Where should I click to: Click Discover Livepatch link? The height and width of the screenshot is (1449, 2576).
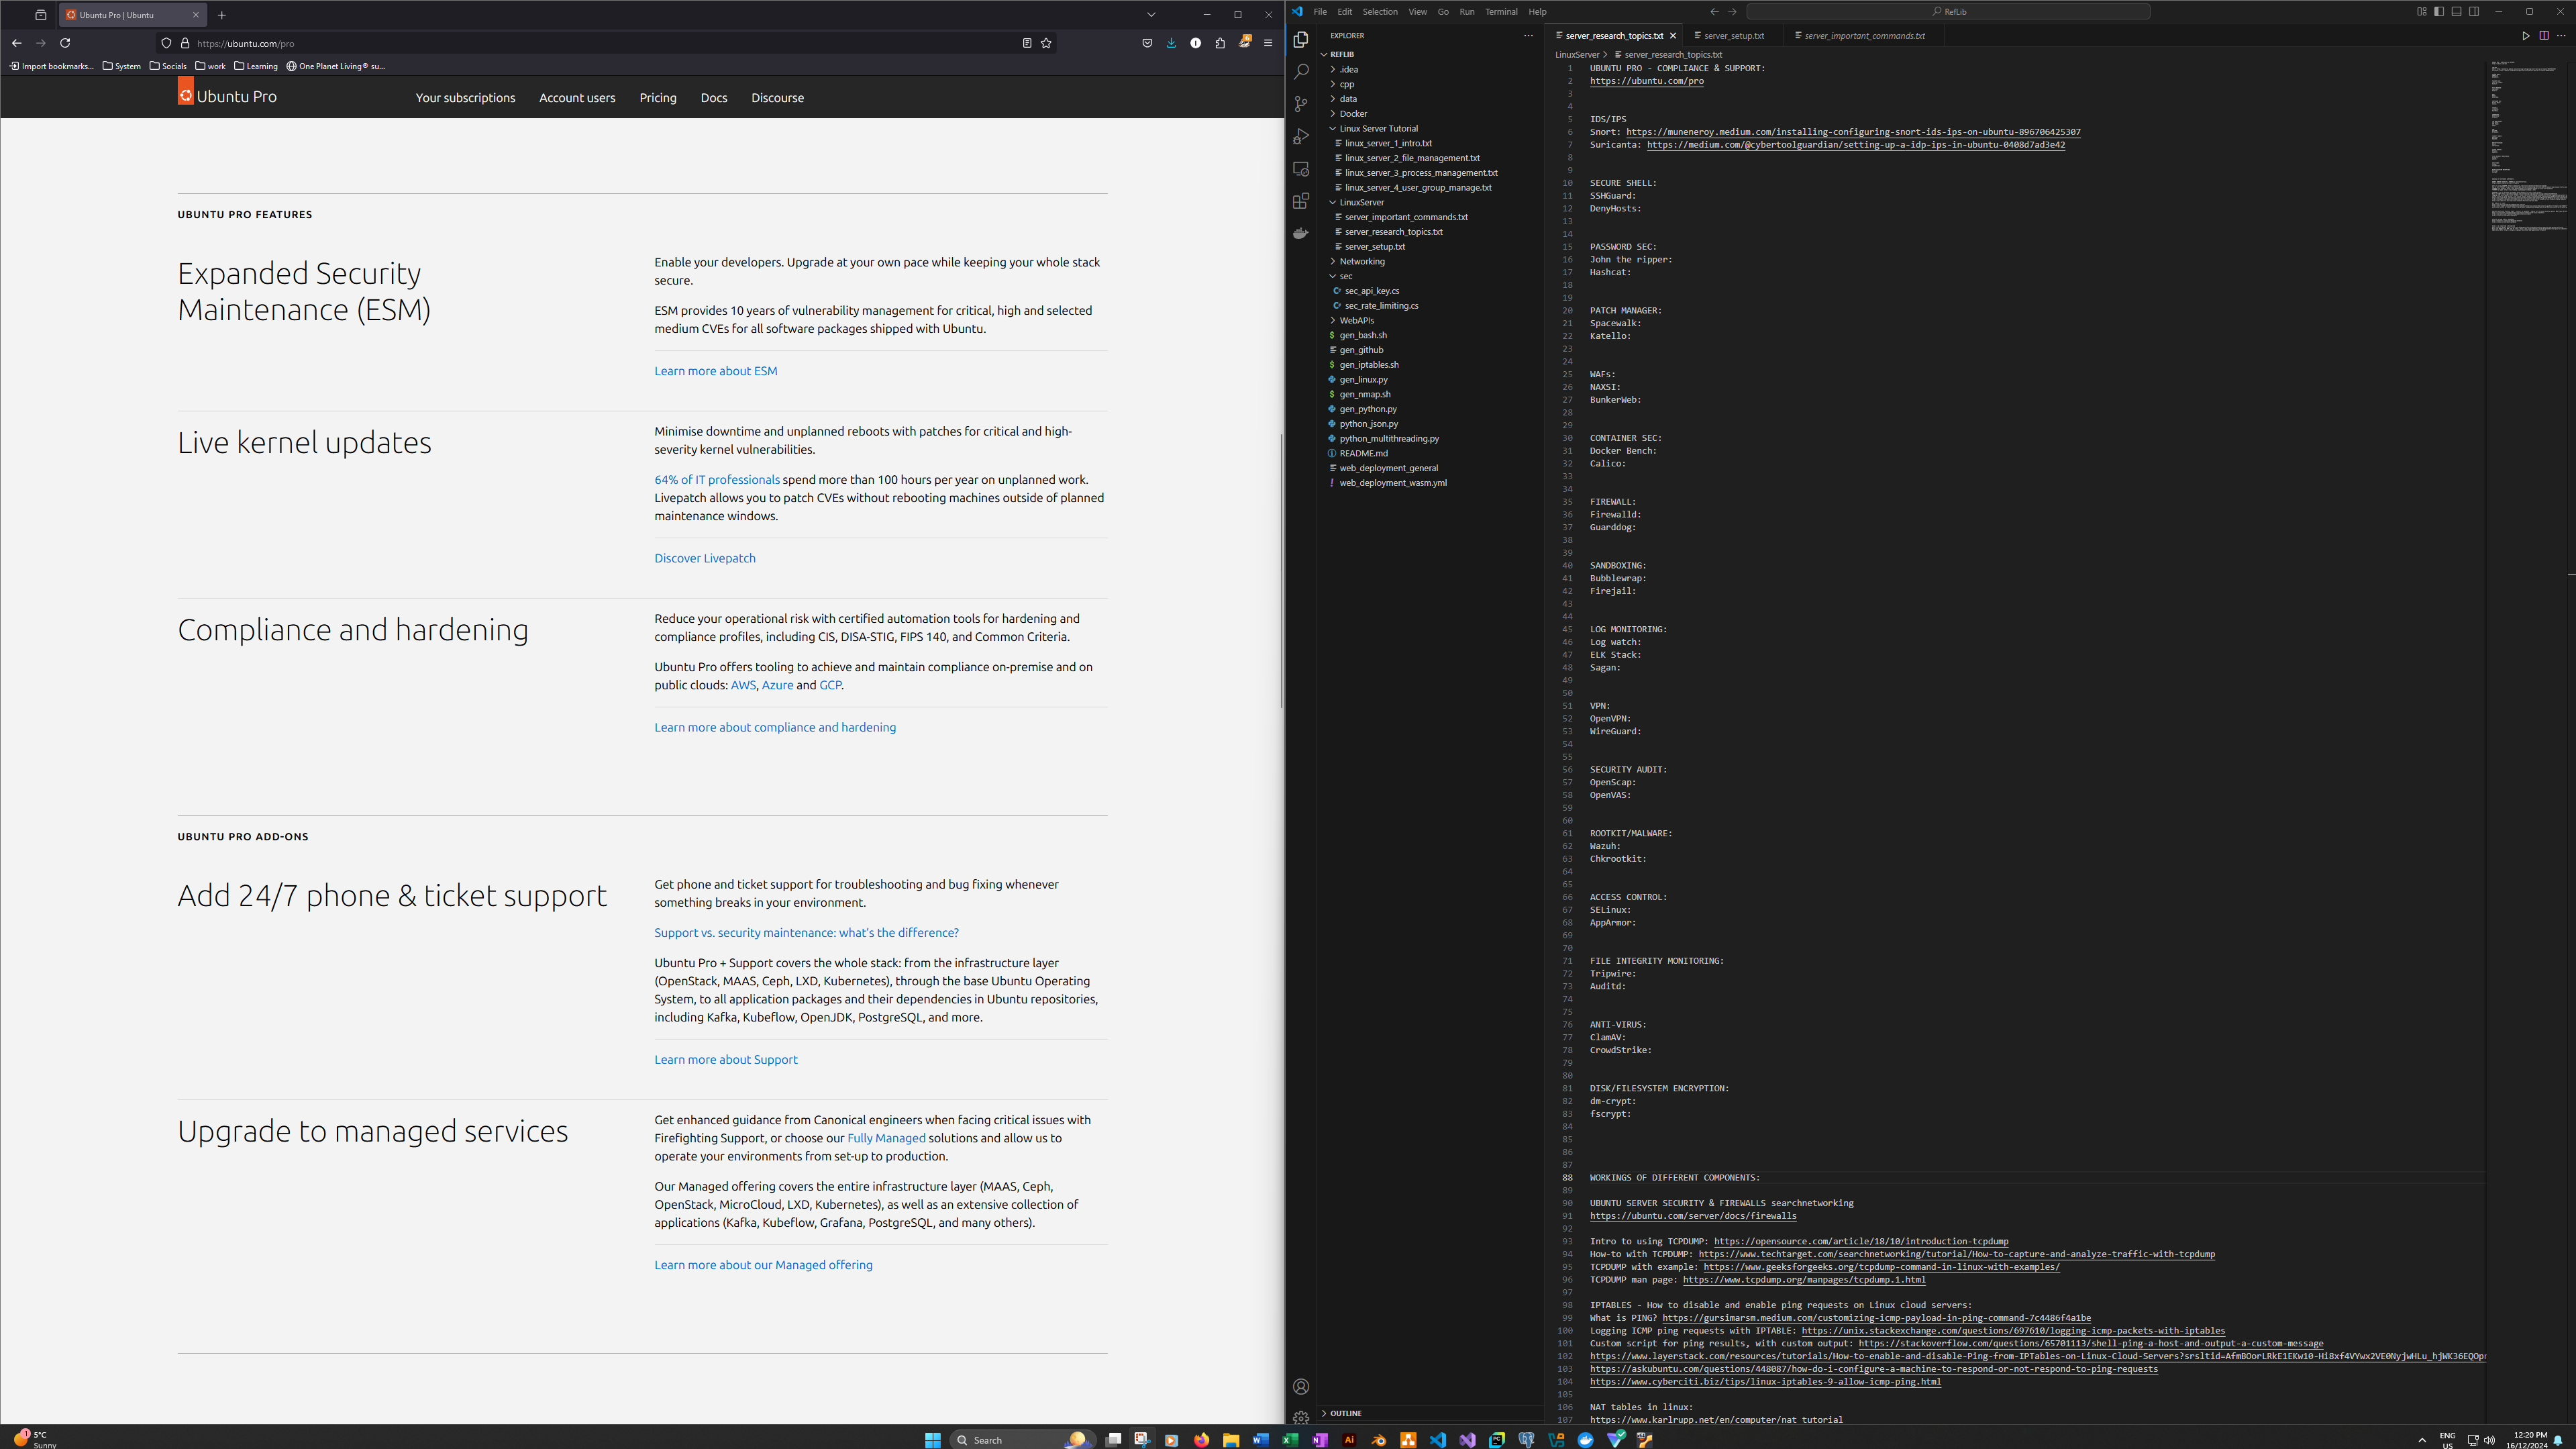point(704,558)
